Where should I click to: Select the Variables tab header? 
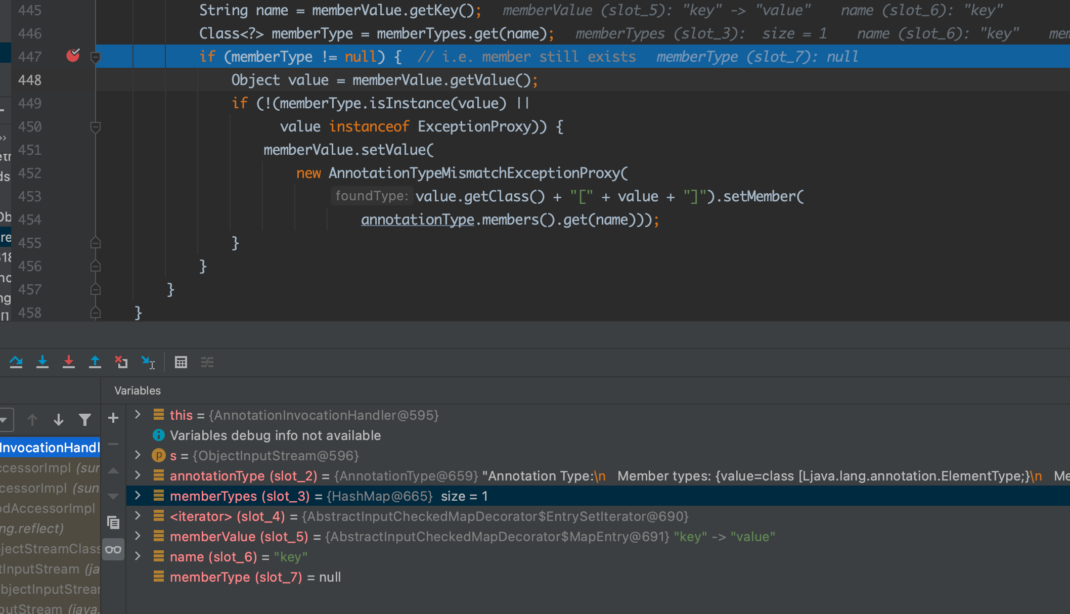click(138, 390)
